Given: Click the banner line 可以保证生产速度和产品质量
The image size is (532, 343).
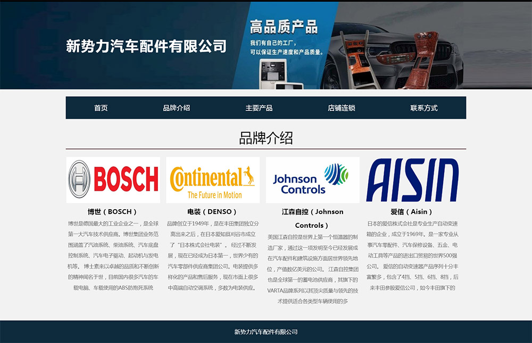Looking at the screenshot, I should (287, 52).
